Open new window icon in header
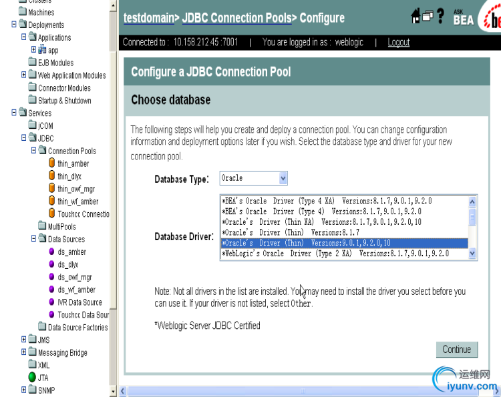The width and height of the screenshot is (501, 397). [x=428, y=16]
